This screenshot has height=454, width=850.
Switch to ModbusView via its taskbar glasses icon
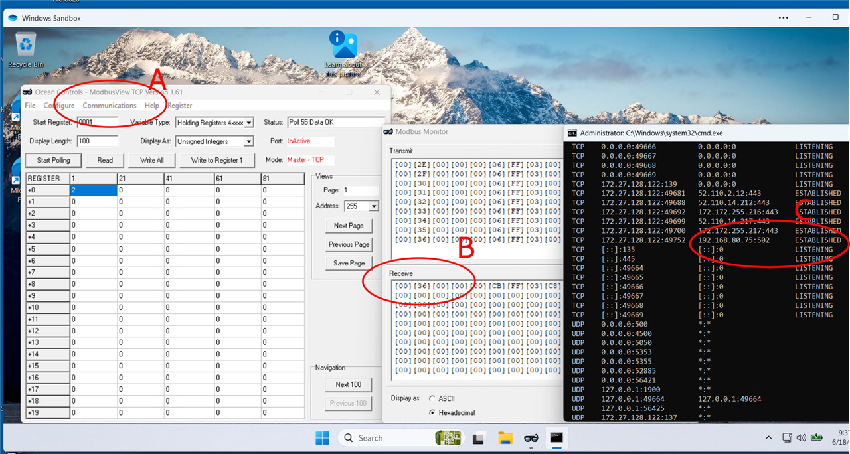pyautogui.click(x=531, y=438)
